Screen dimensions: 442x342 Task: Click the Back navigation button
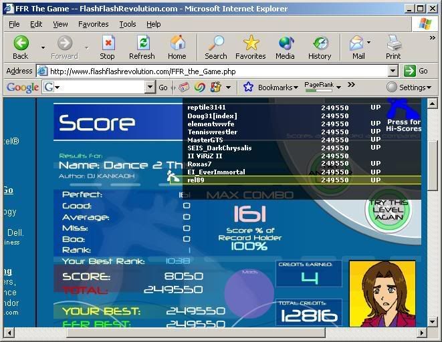click(21, 47)
